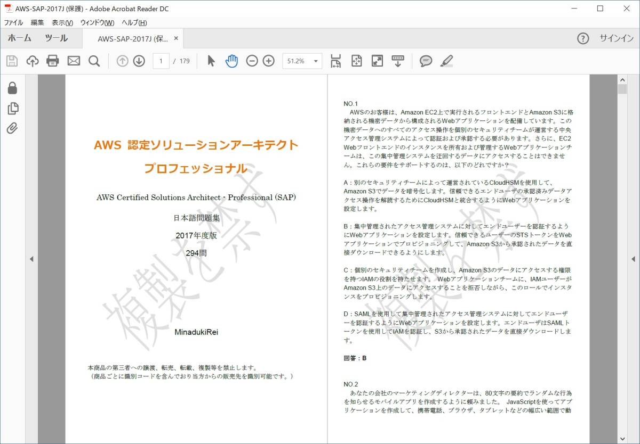This screenshot has height=444, width=640.
Task: Click the page number input field
Action: click(161, 61)
